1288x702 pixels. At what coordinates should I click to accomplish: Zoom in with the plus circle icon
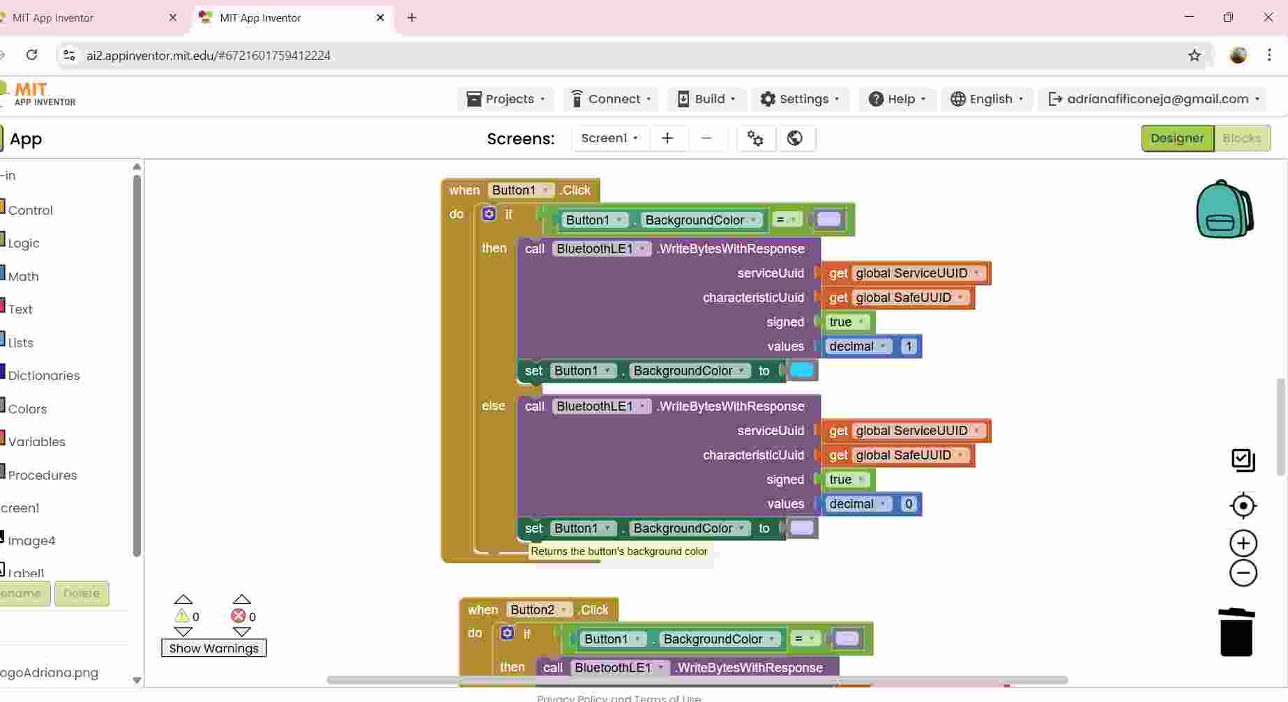click(1243, 543)
